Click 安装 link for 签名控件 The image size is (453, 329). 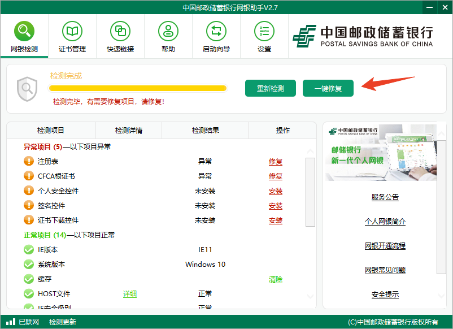(275, 206)
